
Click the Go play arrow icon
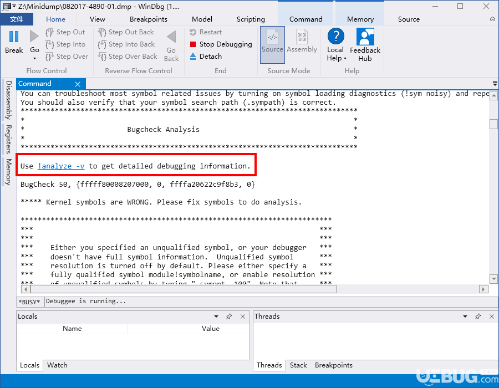(34, 36)
